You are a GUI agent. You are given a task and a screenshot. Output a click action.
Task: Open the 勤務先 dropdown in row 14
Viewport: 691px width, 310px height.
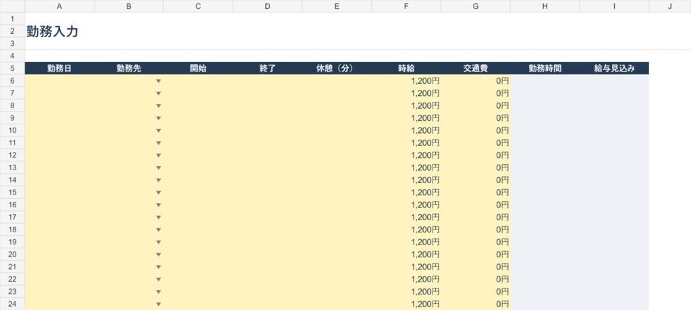159,180
